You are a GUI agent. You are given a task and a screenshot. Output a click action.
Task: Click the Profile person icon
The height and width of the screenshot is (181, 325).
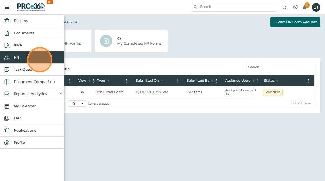[x=7, y=142]
